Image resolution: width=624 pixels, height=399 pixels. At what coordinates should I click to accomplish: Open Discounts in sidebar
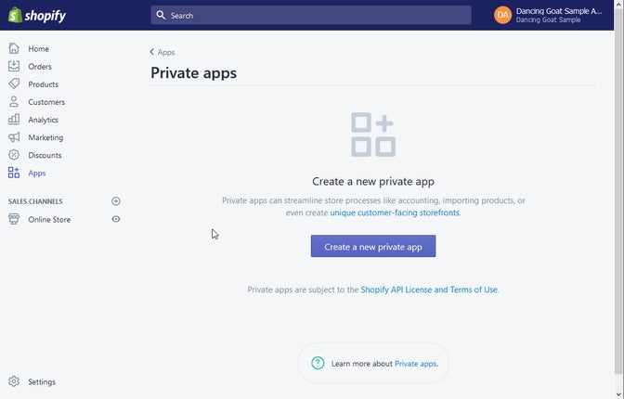[x=45, y=155]
